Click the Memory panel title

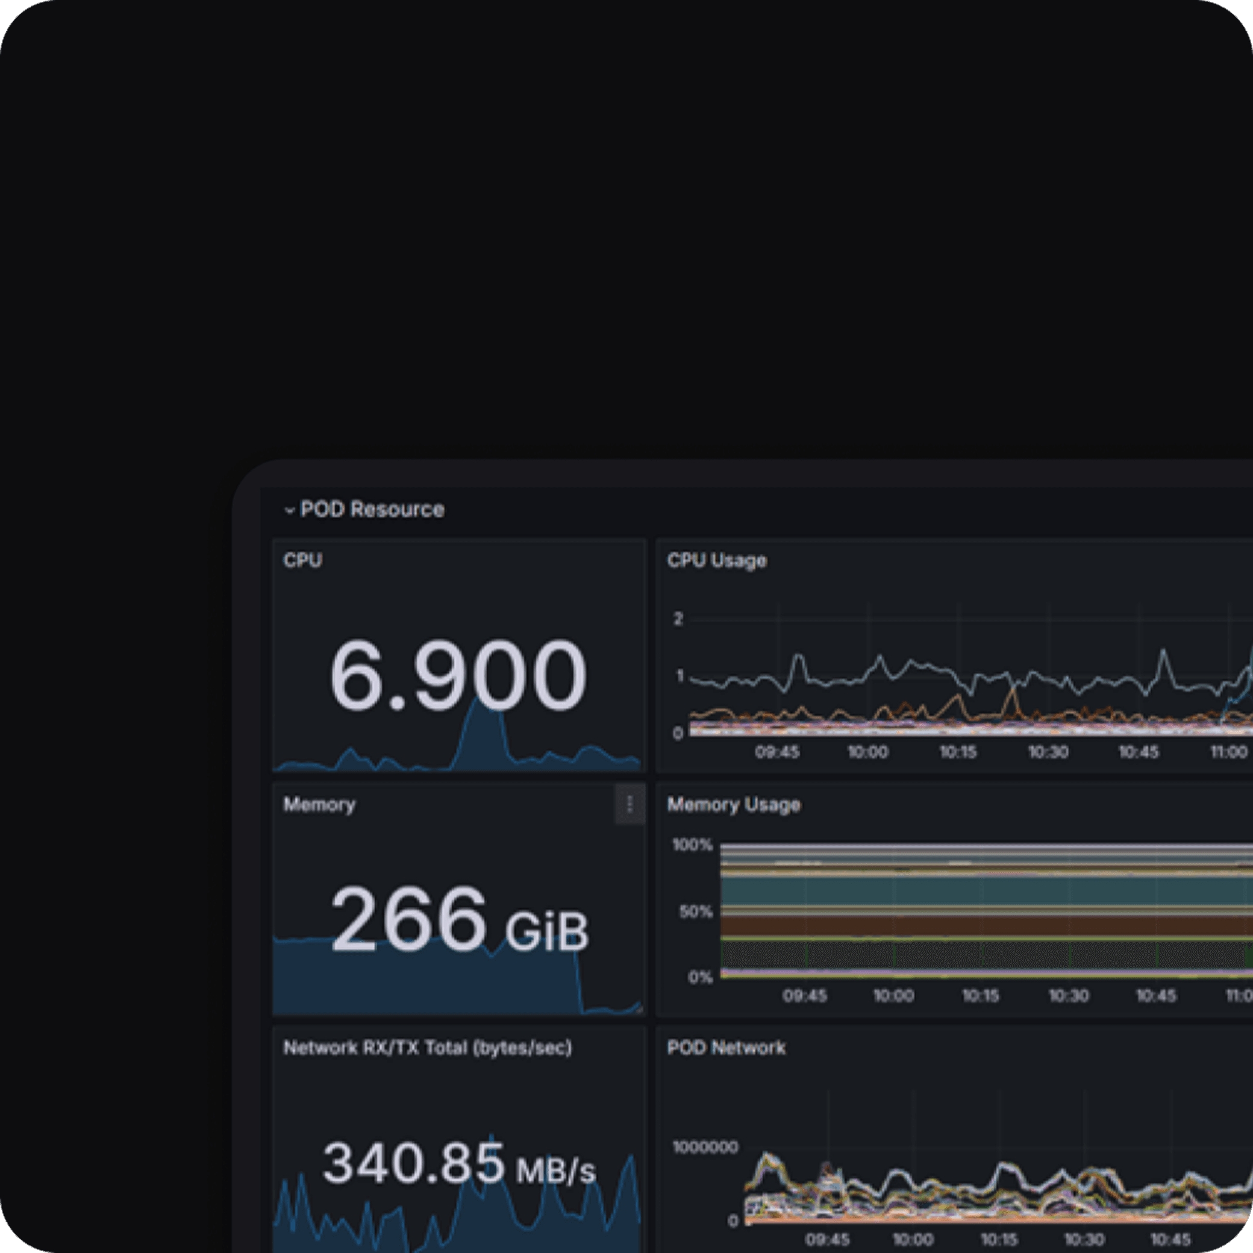319,805
